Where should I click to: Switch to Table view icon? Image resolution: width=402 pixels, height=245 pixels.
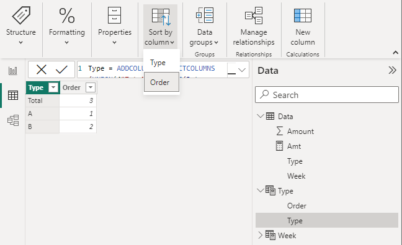(x=13, y=96)
